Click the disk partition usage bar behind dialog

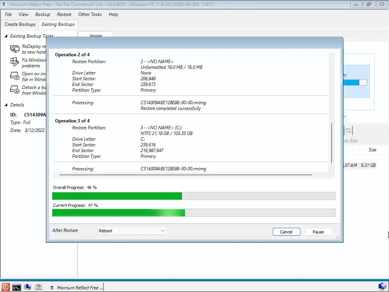pyautogui.click(x=355, y=83)
